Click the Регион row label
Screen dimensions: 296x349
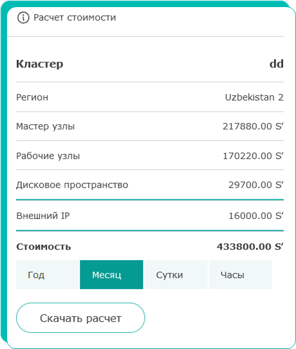click(x=32, y=98)
